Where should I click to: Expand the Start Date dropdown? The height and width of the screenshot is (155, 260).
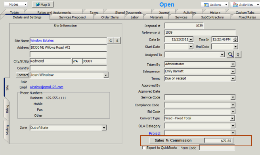[191, 47]
